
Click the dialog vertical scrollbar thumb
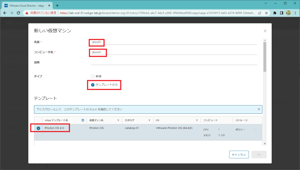click(265, 57)
